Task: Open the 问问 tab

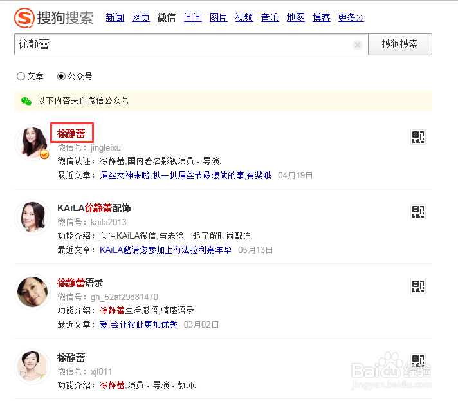Action: click(192, 17)
